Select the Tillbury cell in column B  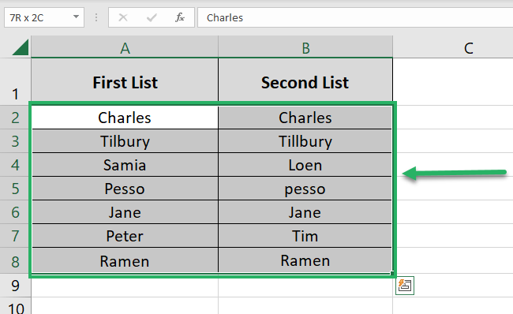tap(305, 141)
